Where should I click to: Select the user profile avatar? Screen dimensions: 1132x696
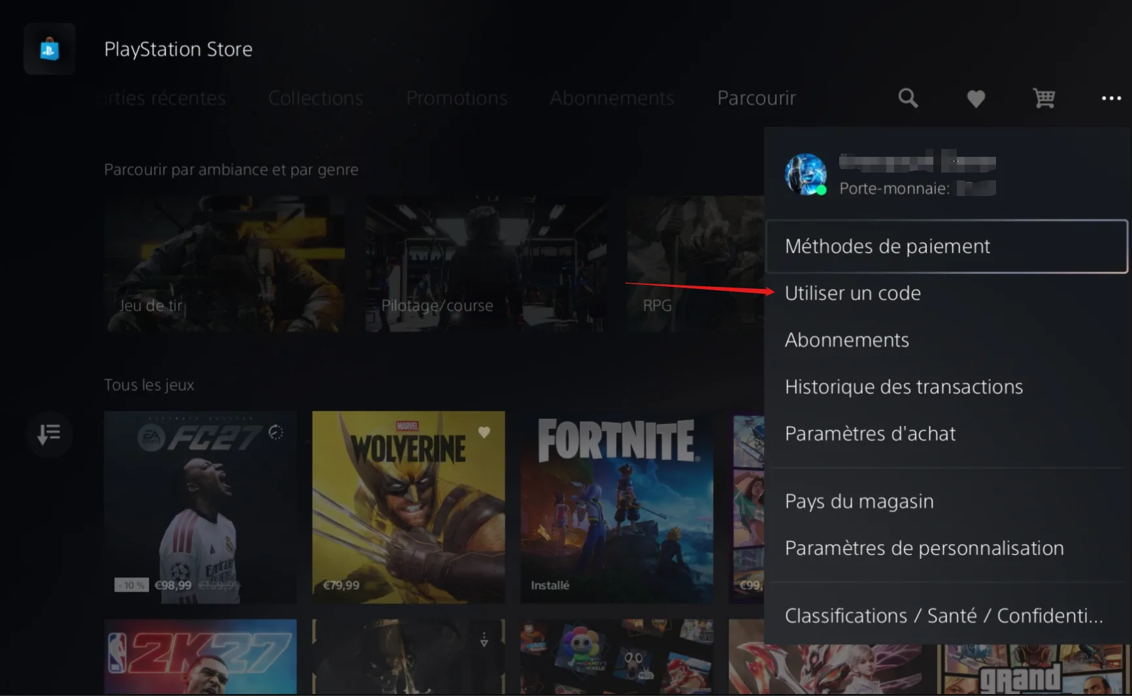[805, 174]
